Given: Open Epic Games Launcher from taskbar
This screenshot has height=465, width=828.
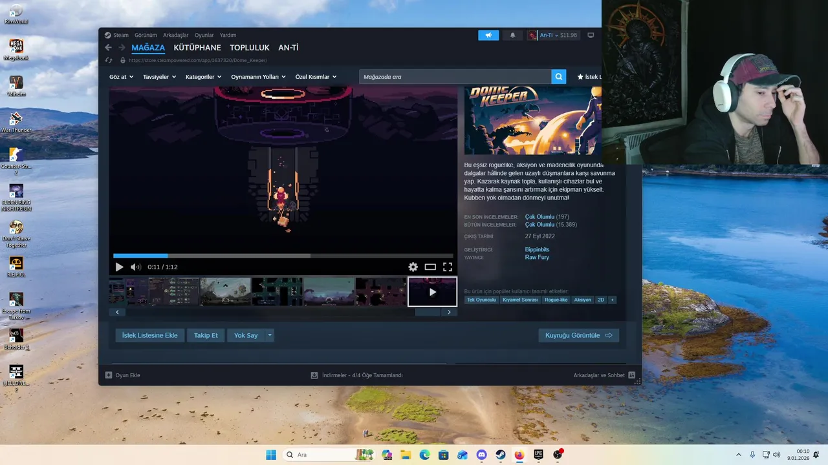Looking at the screenshot, I should (x=538, y=455).
